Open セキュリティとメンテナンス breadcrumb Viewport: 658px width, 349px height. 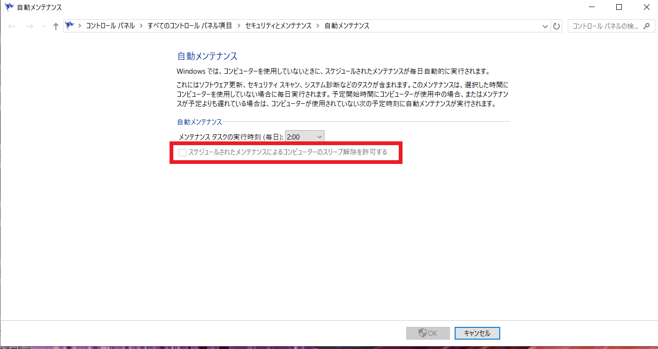coord(278,26)
